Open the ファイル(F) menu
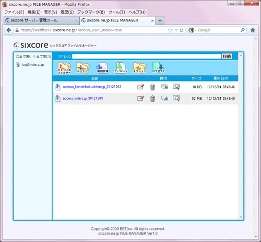This screenshot has height=242, width=261. point(14,12)
